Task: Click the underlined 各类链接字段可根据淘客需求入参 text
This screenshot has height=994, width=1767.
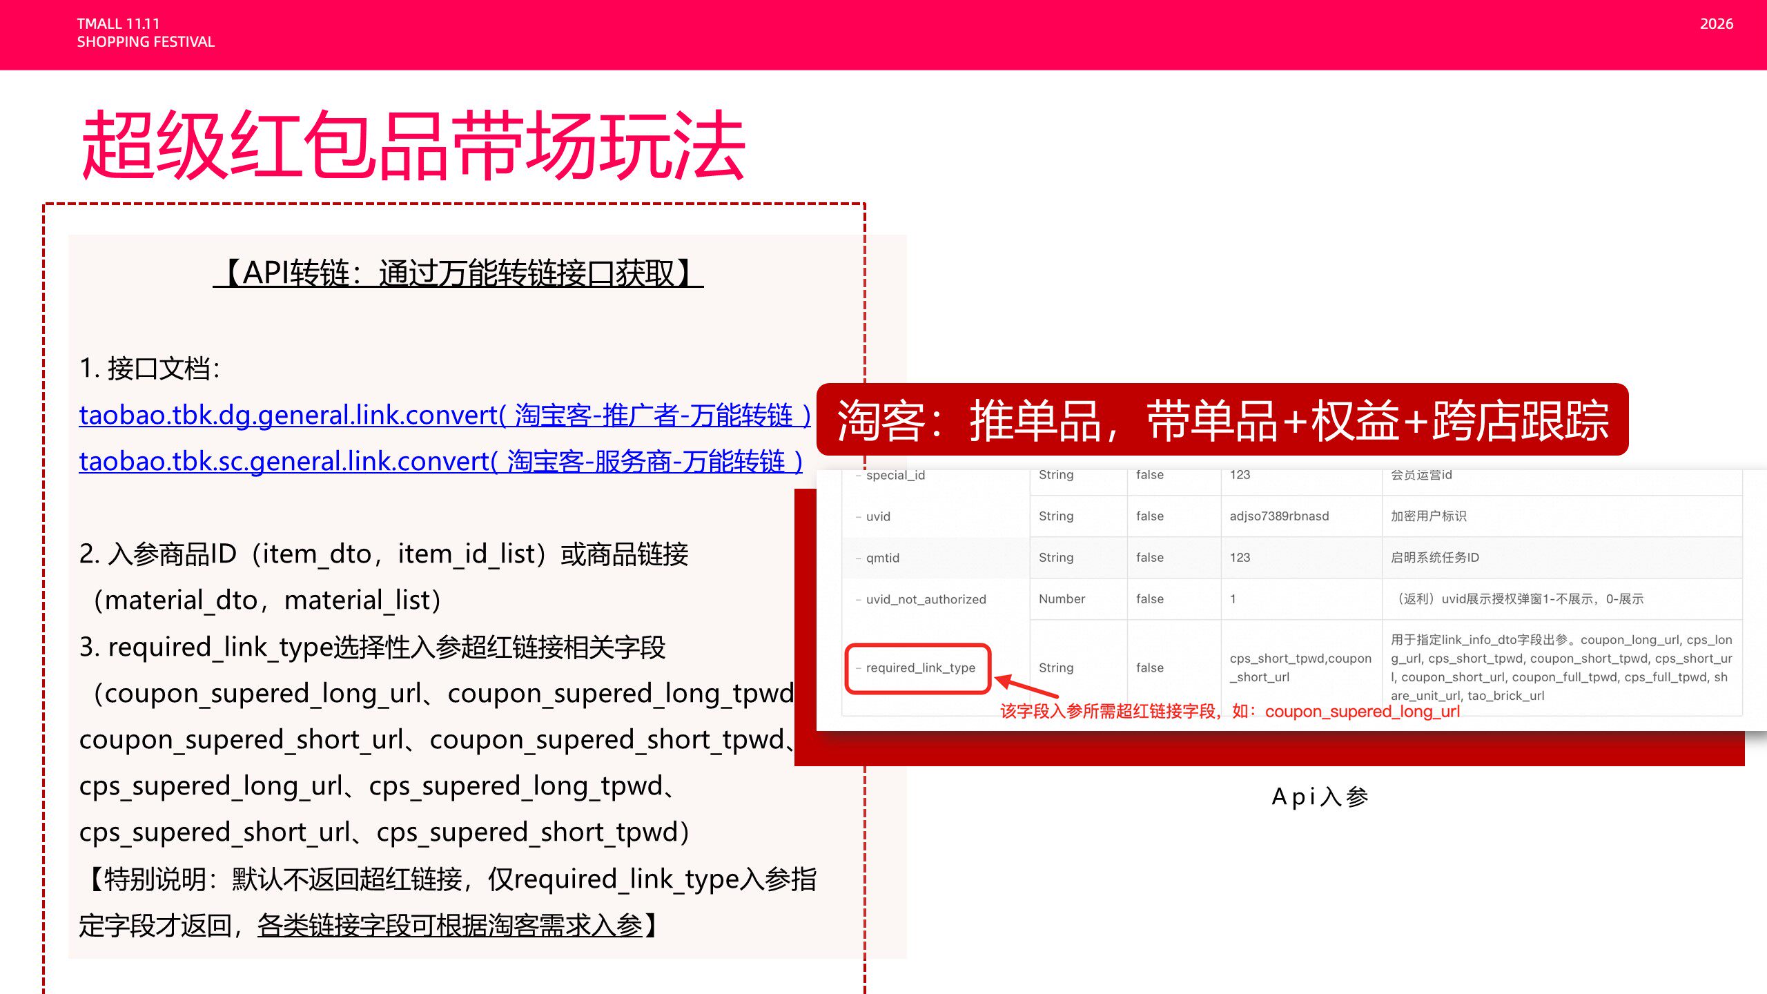Action: 450,925
